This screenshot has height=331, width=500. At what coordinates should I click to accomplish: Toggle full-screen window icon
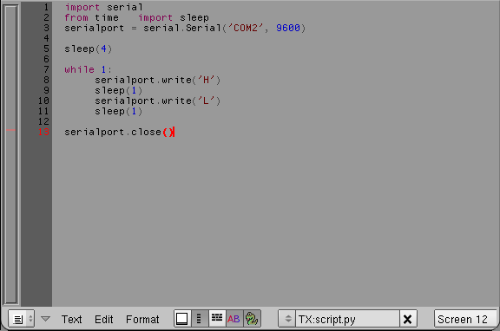pyautogui.click(x=182, y=319)
